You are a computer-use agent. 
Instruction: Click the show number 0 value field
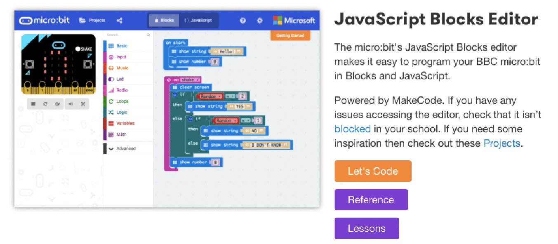click(x=215, y=61)
